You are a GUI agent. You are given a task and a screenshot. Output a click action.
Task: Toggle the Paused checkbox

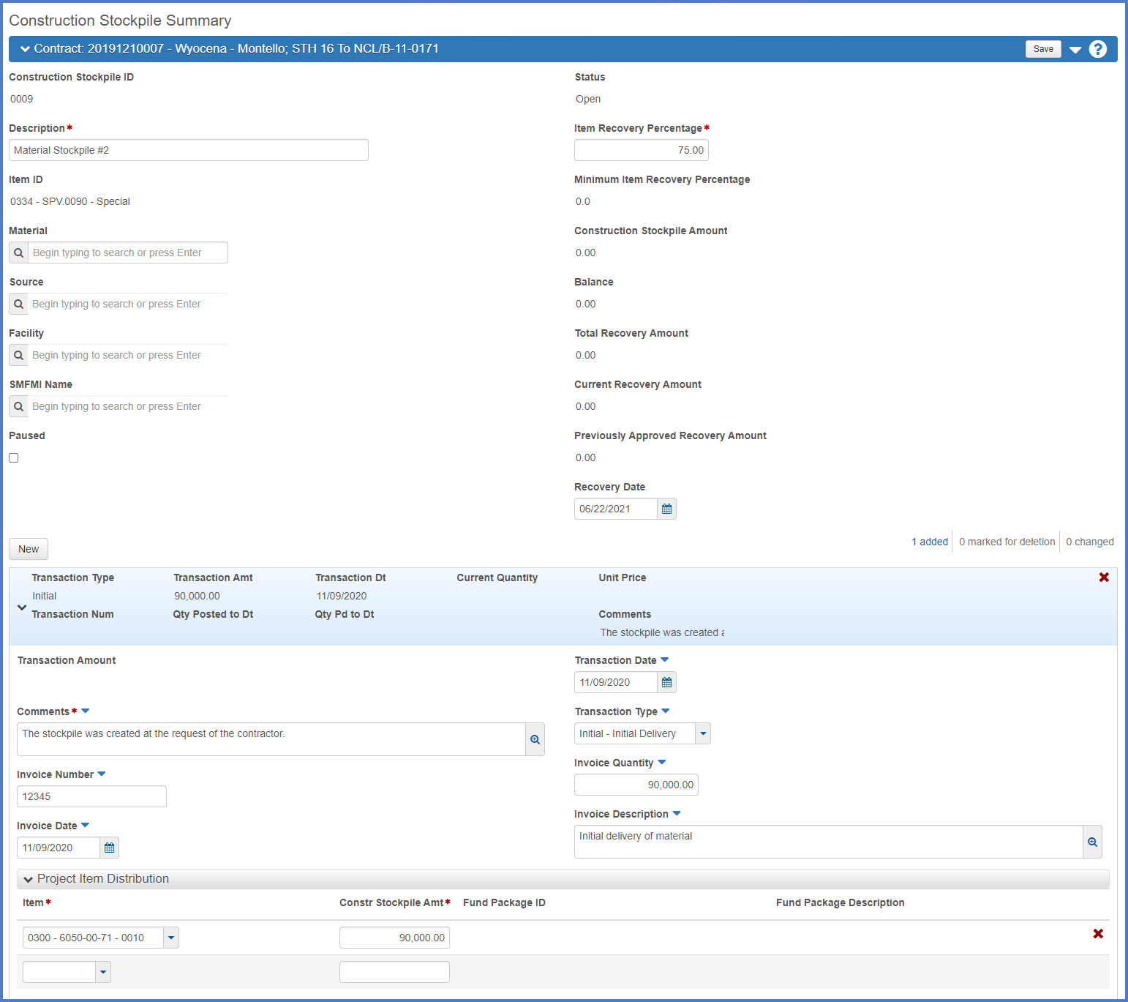pos(14,457)
